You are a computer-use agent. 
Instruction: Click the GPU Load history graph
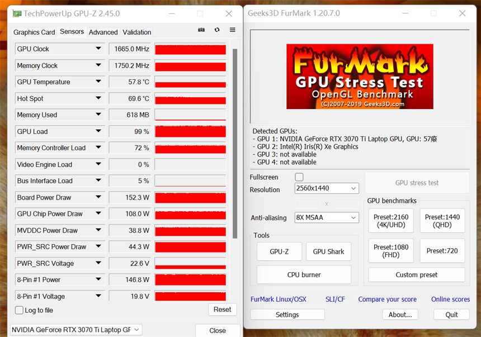click(191, 131)
